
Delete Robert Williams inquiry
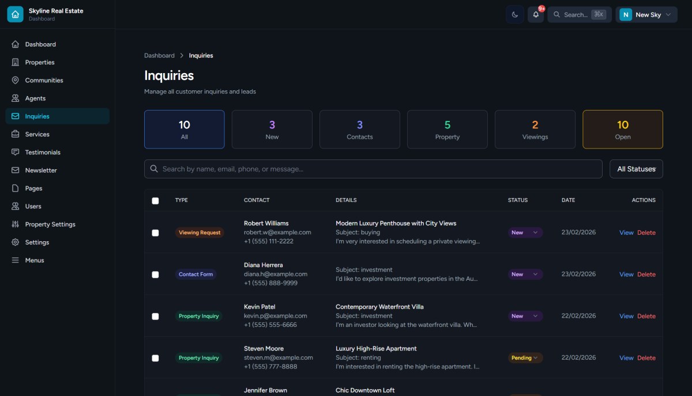(x=646, y=233)
